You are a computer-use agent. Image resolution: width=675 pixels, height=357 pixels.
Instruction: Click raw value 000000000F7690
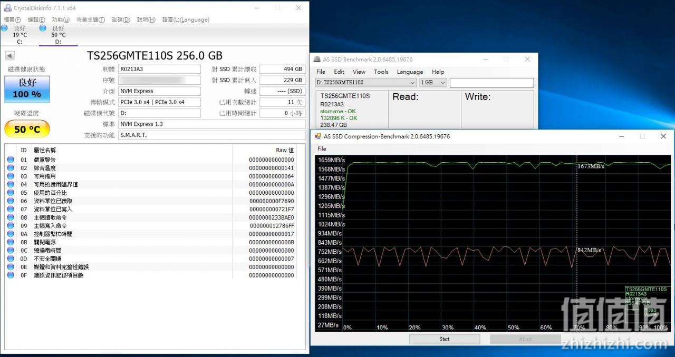click(272, 201)
